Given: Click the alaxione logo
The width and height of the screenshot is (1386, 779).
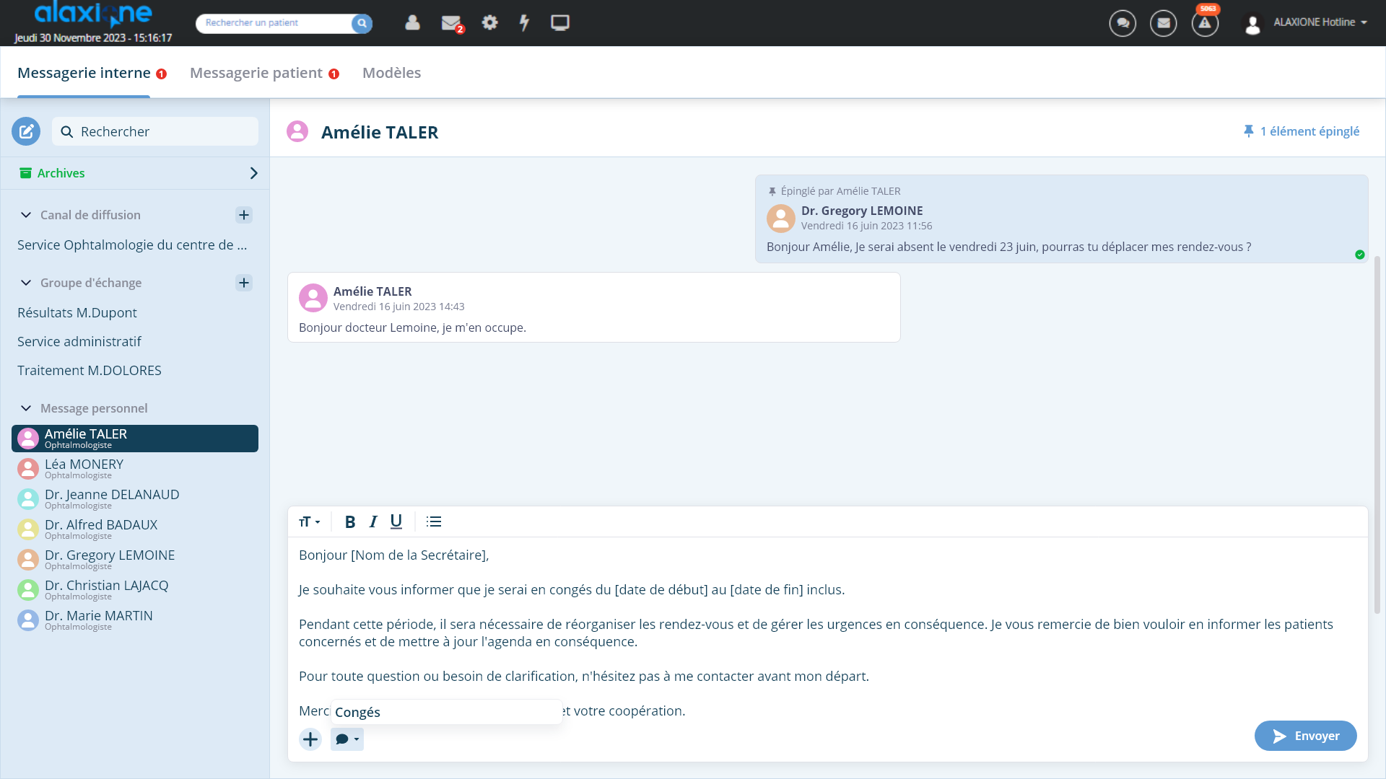Looking at the screenshot, I should (93, 14).
